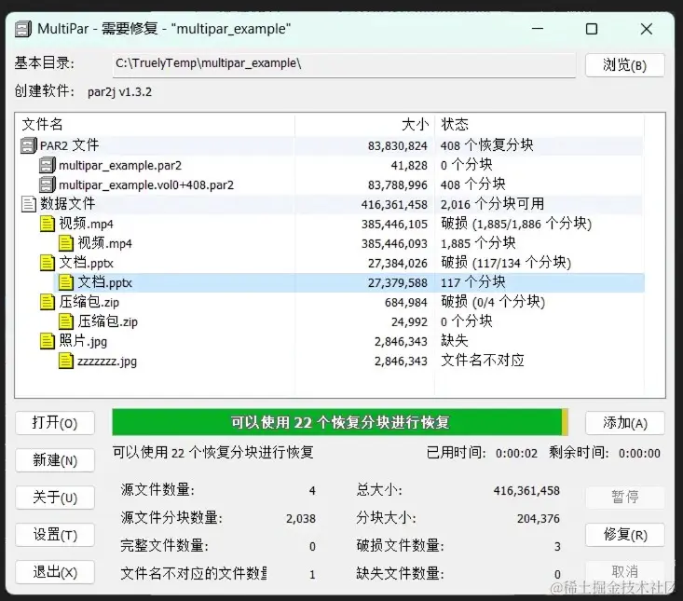The height and width of the screenshot is (601, 683).
Task: Click the yellow icon of highlighted 文档.pptx row
Action: click(x=66, y=282)
